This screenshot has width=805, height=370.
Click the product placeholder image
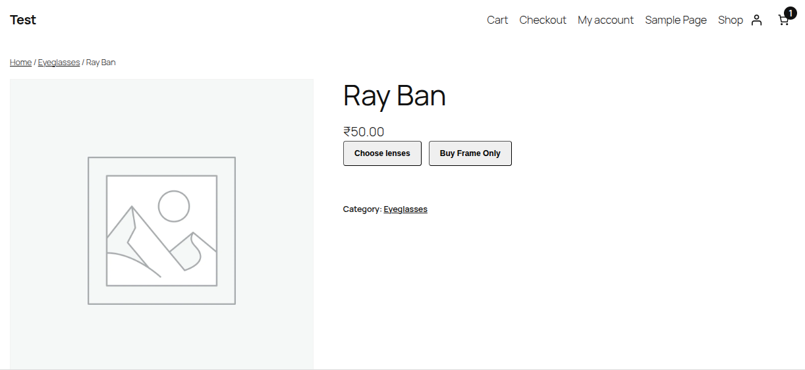pos(161,225)
